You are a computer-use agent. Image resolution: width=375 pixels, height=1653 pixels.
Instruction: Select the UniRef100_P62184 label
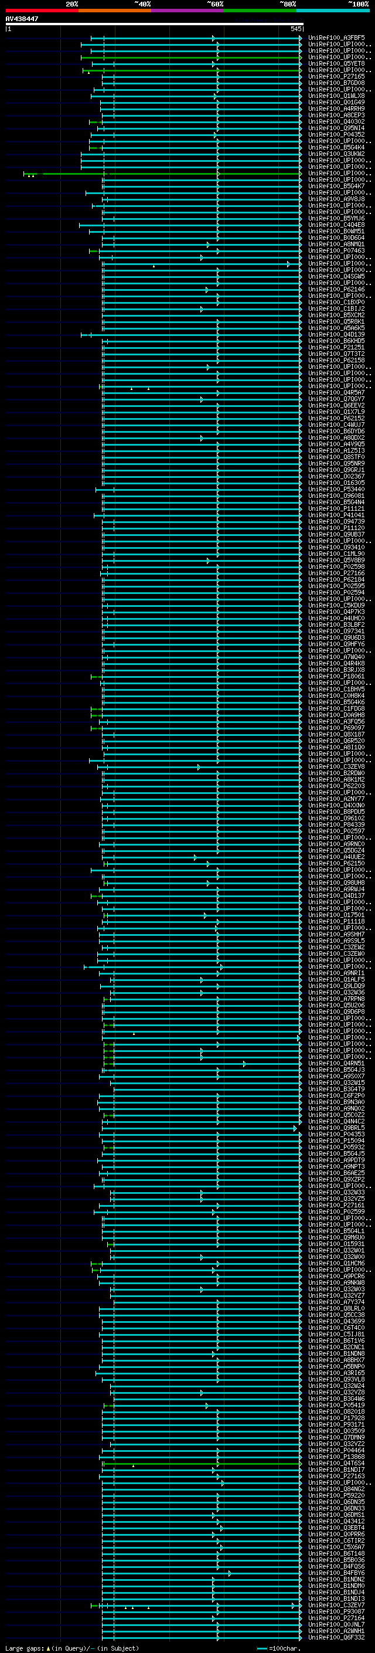pos(336,579)
